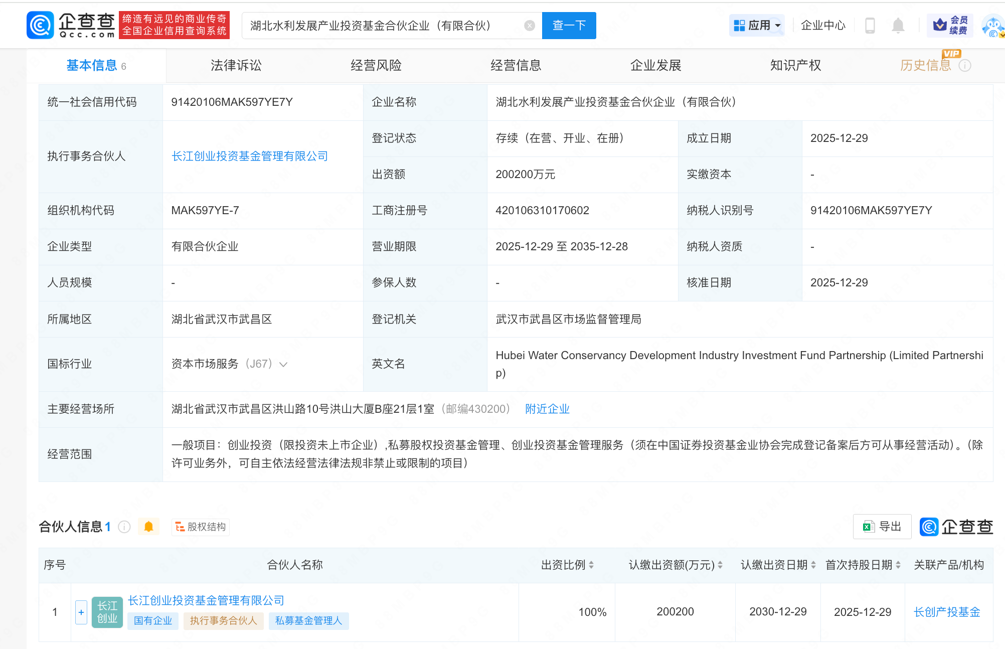Open the mobile phone app icon
Screen dimensions: 1005x649
click(870, 26)
